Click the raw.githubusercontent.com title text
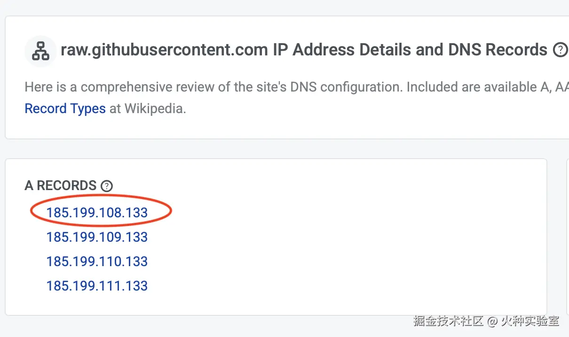This screenshot has width=569, height=337. (x=163, y=49)
